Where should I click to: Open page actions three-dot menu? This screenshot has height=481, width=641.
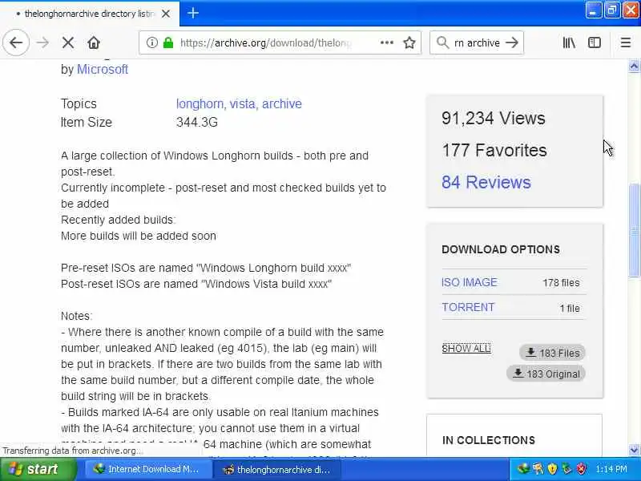coord(387,42)
